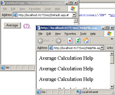Click the Stop loading icon
The height and width of the screenshot is (95, 115).
click(x=70, y=41)
